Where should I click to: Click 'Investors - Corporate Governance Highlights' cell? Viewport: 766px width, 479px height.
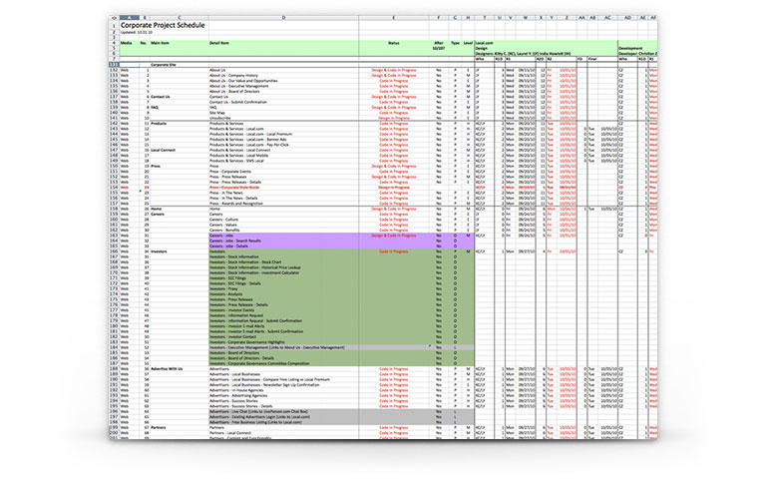246,342
